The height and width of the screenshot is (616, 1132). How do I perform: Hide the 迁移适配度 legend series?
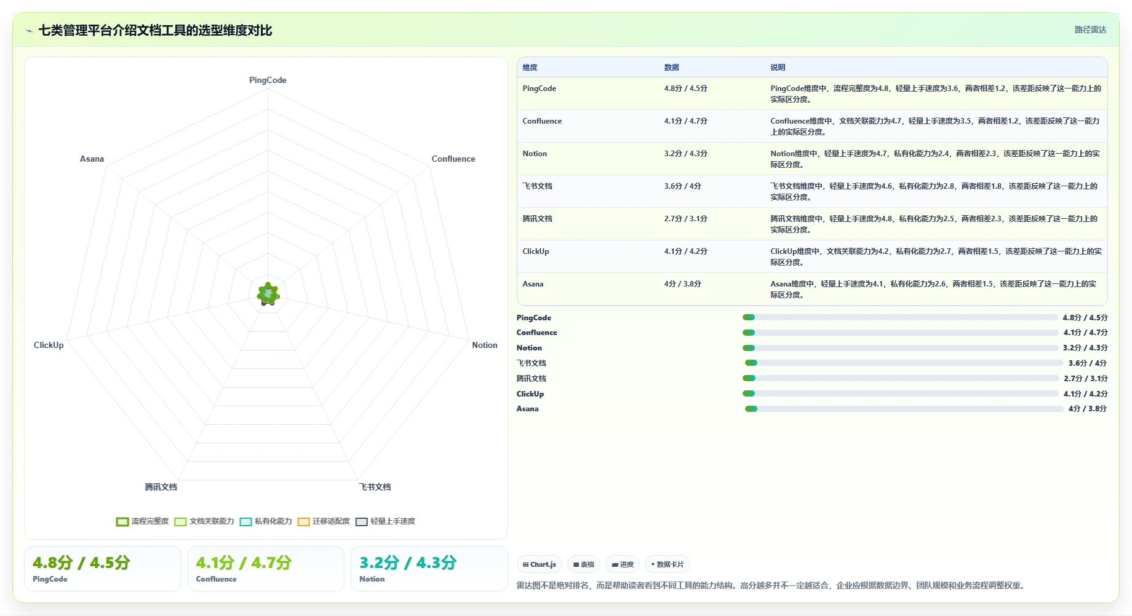coord(324,521)
